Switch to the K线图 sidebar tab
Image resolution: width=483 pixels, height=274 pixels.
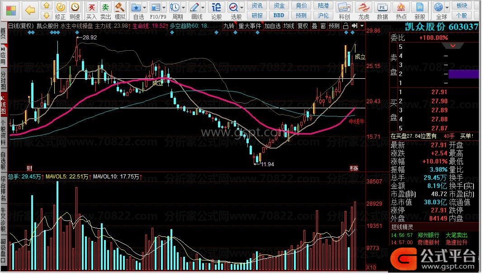(x=3, y=105)
